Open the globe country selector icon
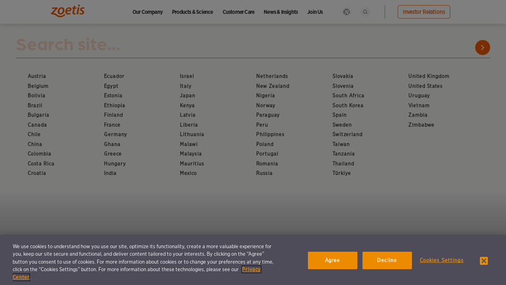This screenshot has height=285, width=506. tap(346, 12)
